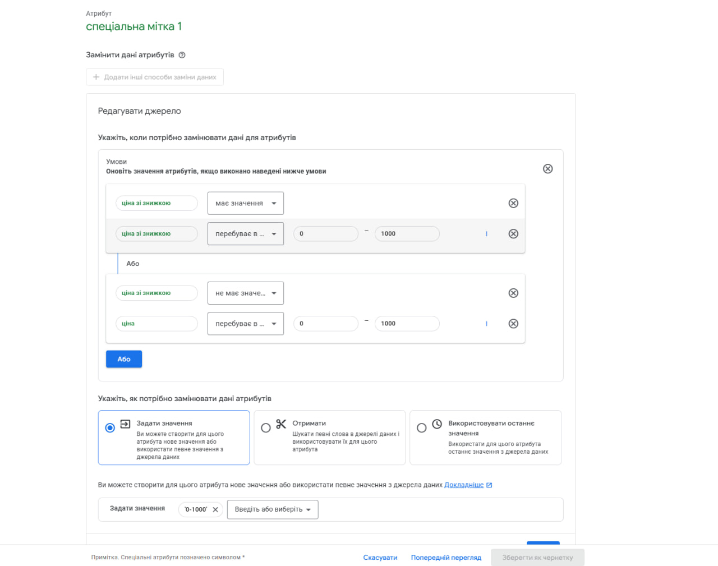Open the 'не має значення' operator dropdown
The image size is (718, 566).
[x=246, y=293]
